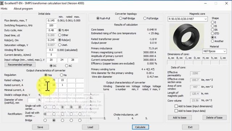Click third output rated current field (1)
This screenshot has height=131, width=232.
coord(62,85)
